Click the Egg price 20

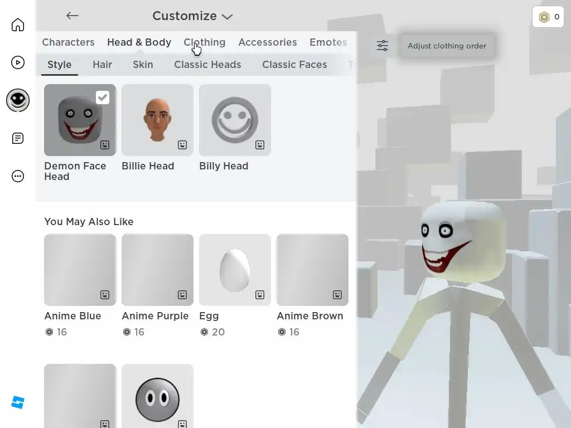[212, 332]
